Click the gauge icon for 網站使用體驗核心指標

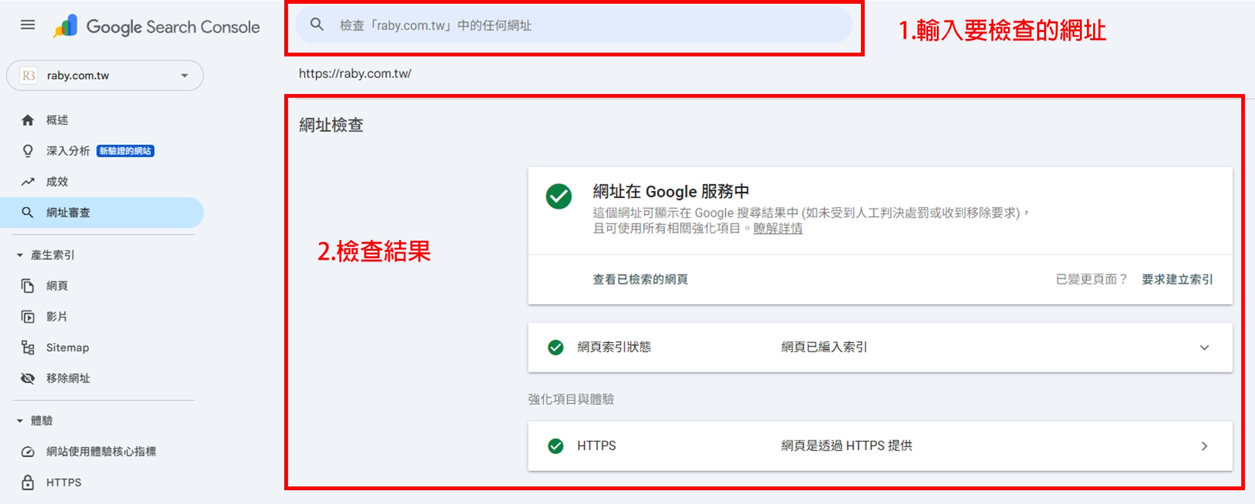pyautogui.click(x=28, y=451)
